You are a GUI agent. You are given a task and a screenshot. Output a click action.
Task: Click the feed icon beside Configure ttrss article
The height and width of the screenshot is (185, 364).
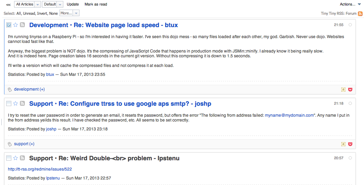point(22,104)
